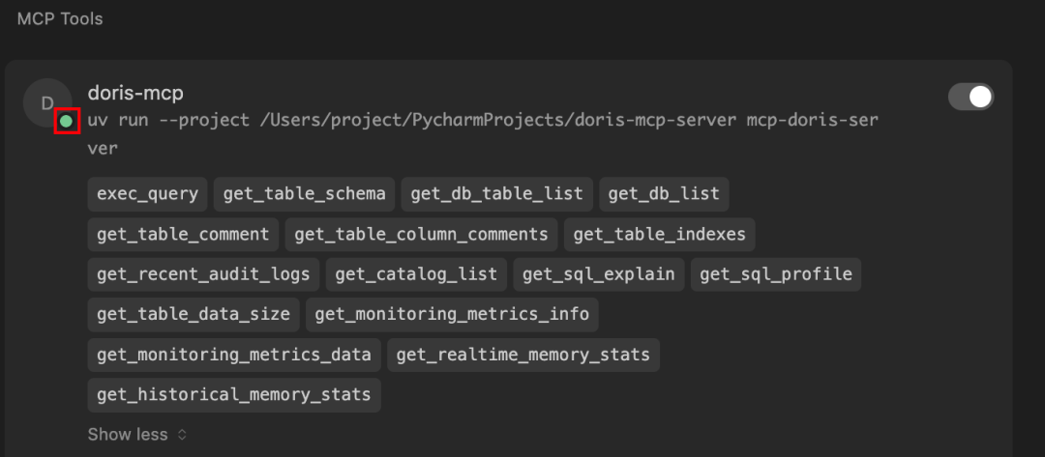The width and height of the screenshot is (1045, 457).
Task: Toggle the doris-mcp server switch off
Action: 970,97
